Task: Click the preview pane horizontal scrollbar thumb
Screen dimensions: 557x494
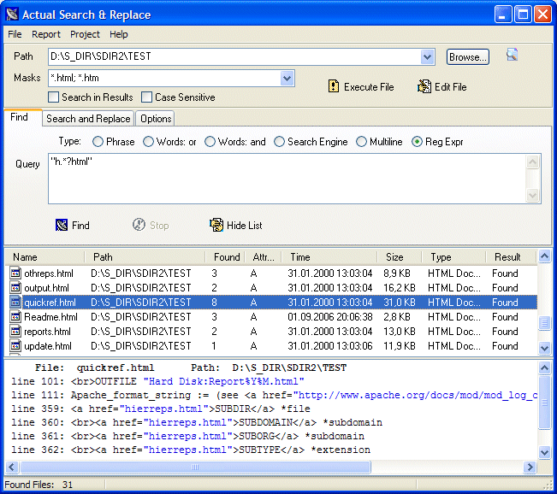Action: coord(195,467)
